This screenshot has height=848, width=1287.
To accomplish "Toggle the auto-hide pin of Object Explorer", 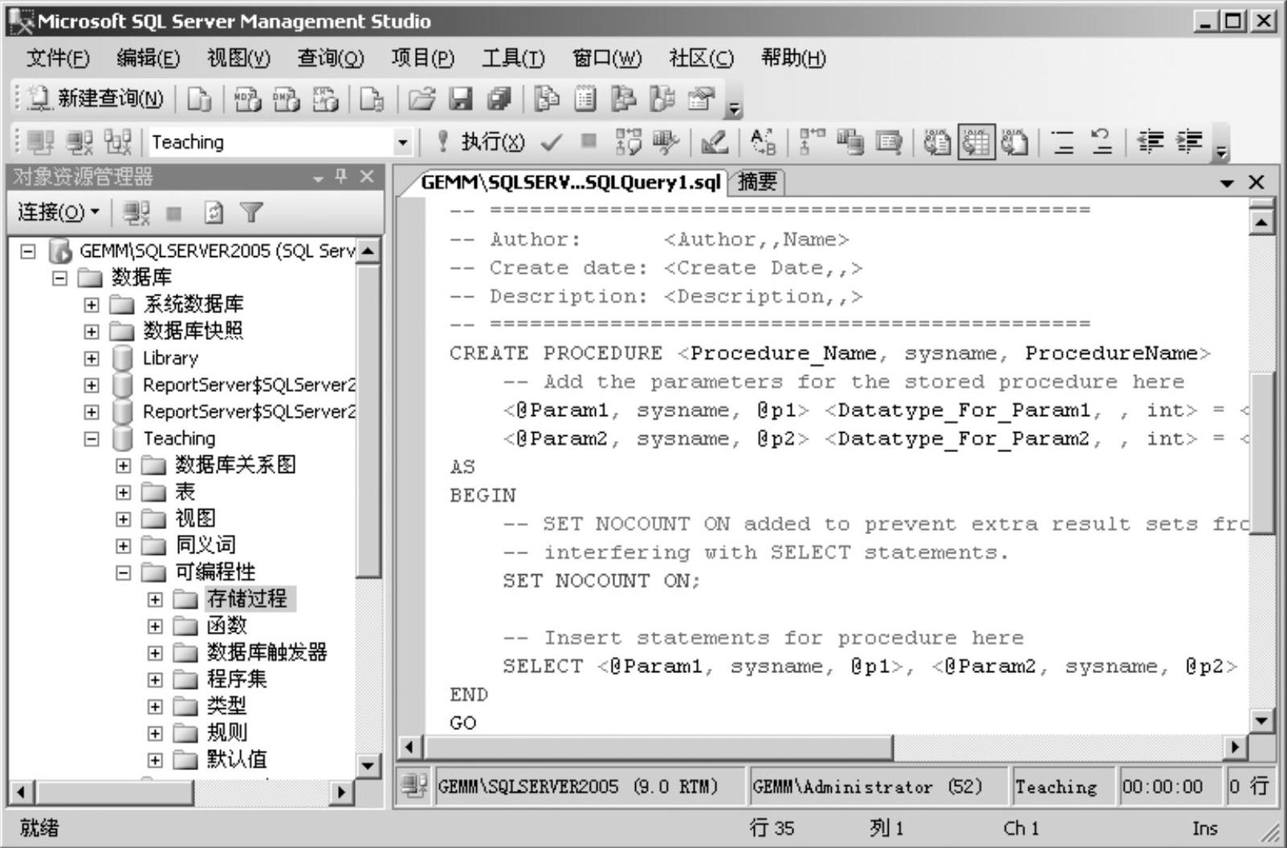I will (341, 176).
